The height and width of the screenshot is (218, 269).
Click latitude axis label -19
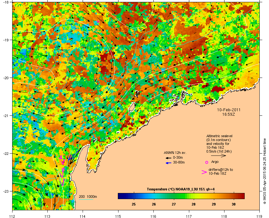pos(6,40)
